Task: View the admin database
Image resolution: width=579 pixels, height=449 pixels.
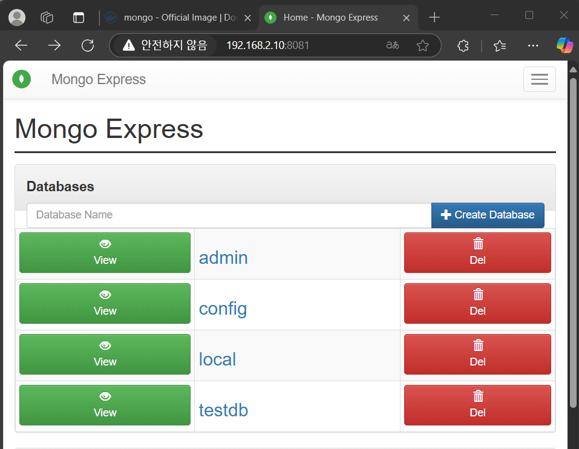Action: tap(105, 252)
